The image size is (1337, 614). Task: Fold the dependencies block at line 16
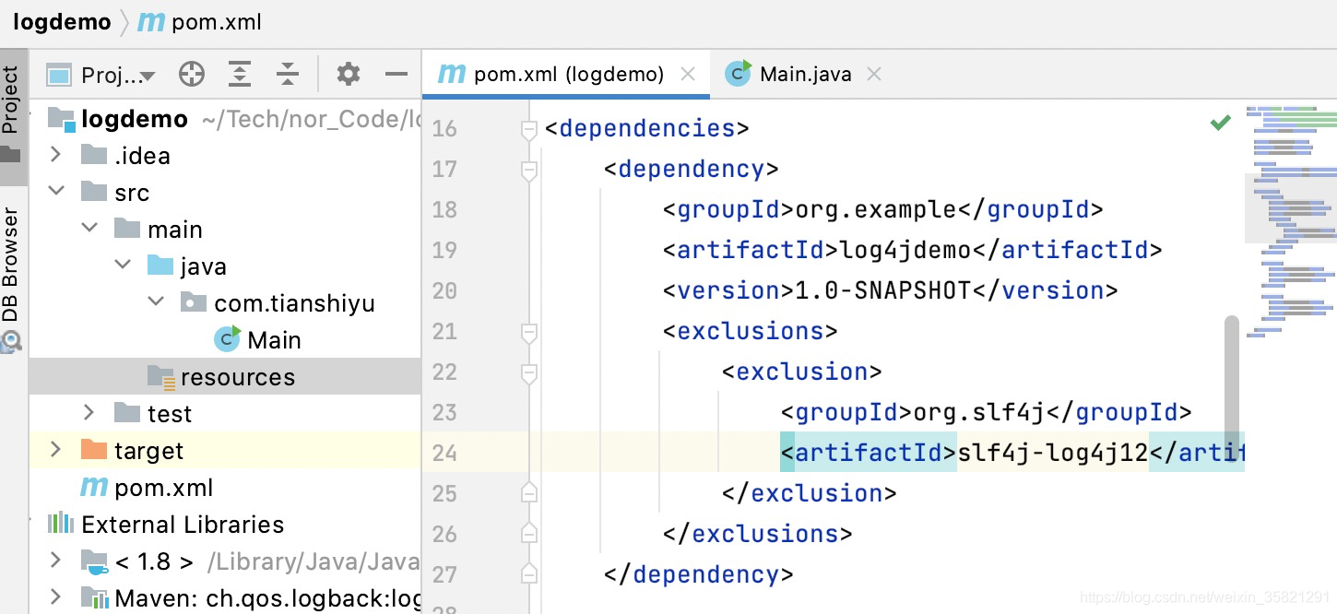(x=528, y=129)
